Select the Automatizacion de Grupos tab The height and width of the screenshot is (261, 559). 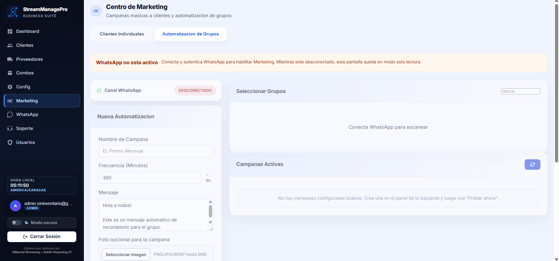point(191,34)
